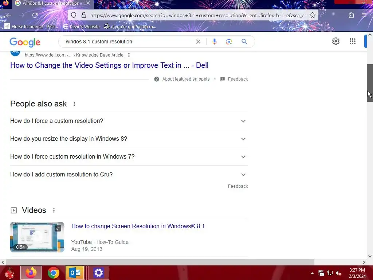Open the Firefox extensions icon
Viewport: 373px width, 280px height.
click(352, 15)
